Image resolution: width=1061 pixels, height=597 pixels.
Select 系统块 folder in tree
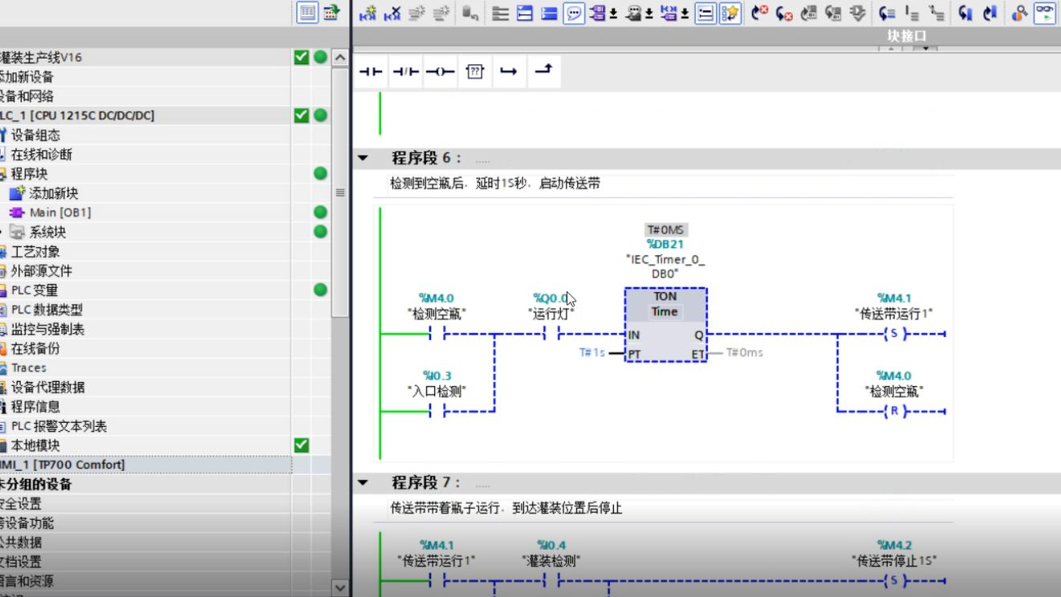[x=47, y=232]
